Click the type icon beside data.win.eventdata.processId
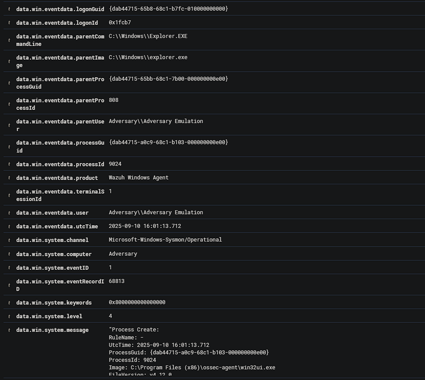The height and width of the screenshot is (380, 425). [9, 164]
